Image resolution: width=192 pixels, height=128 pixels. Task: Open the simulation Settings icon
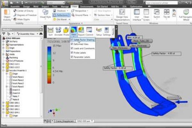tap(107, 31)
